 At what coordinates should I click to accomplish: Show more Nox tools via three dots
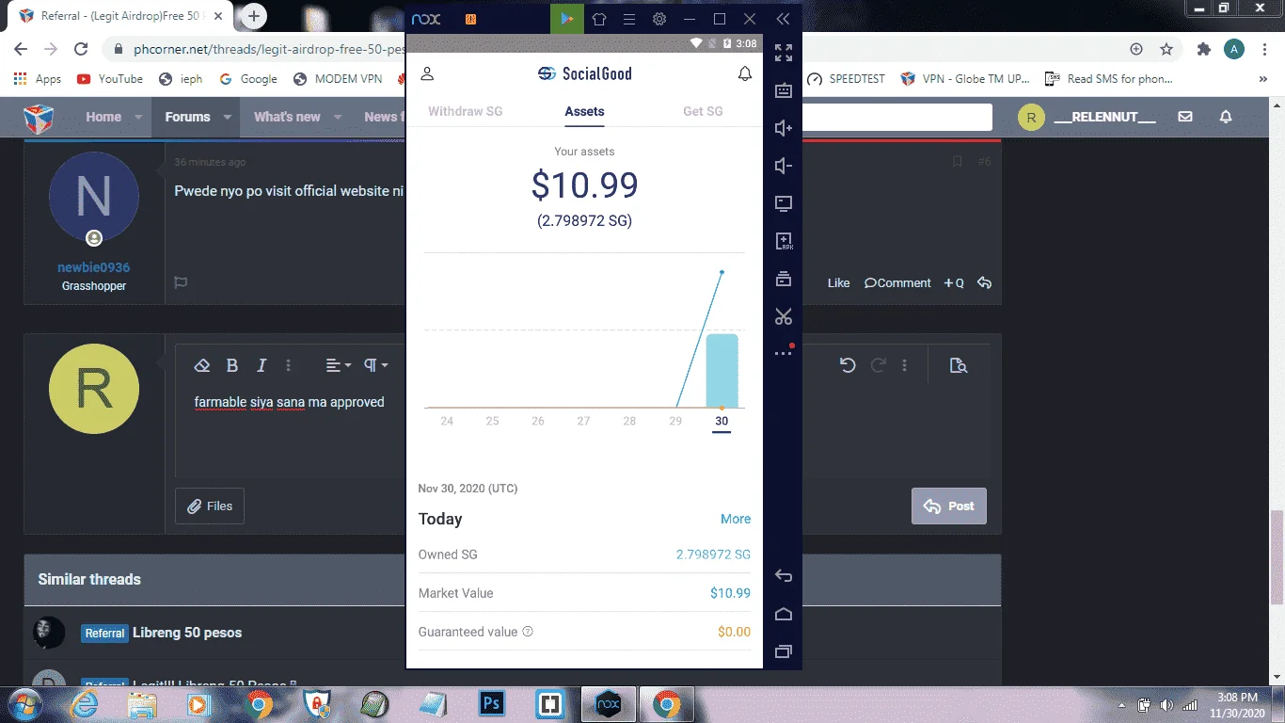[x=784, y=354]
